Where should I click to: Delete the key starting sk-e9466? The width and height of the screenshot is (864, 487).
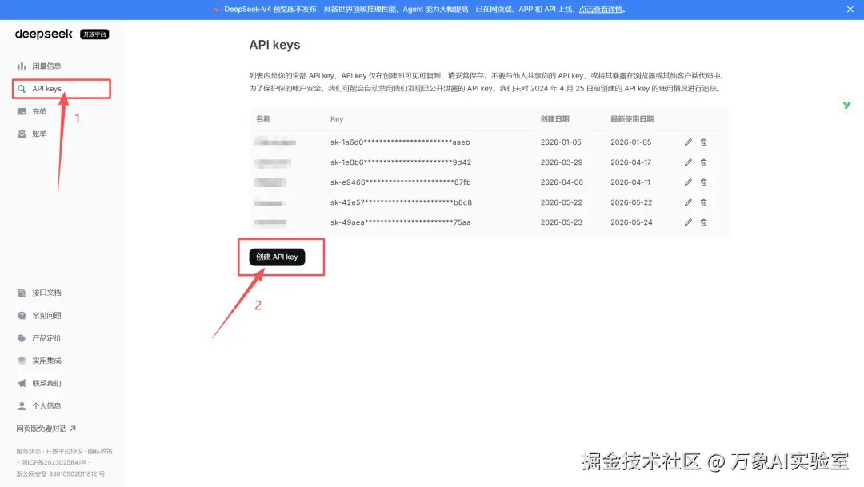click(704, 182)
